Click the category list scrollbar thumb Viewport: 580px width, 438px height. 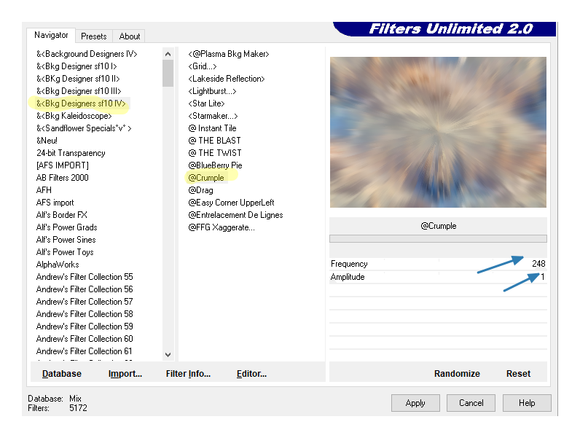[x=168, y=73]
